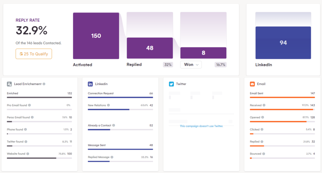The height and width of the screenshot is (173, 322).
Task: Click info icon next to New Relations
Action: coord(108,105)
